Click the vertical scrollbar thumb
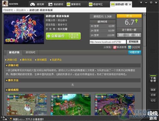The image size is (159, 121). (x=144, y=31)
